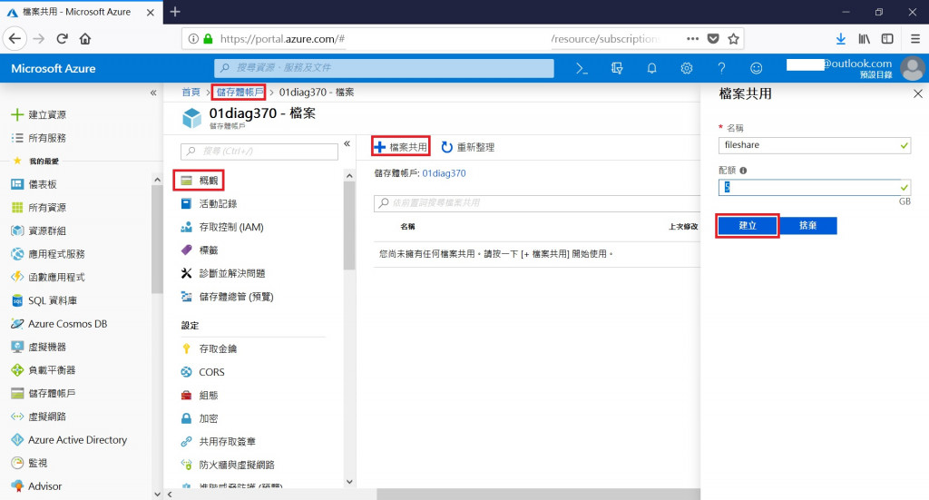This screenshot has height=500, width=929.
Task: Click the 名稱 column header
Action: 407,226
